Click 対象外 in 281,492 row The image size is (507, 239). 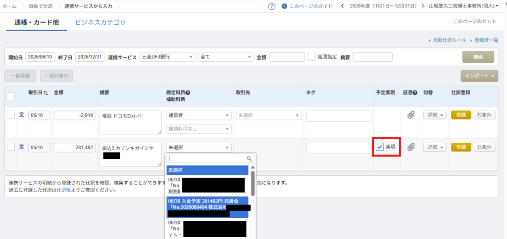pyautogui.click(x=484, y=147)
